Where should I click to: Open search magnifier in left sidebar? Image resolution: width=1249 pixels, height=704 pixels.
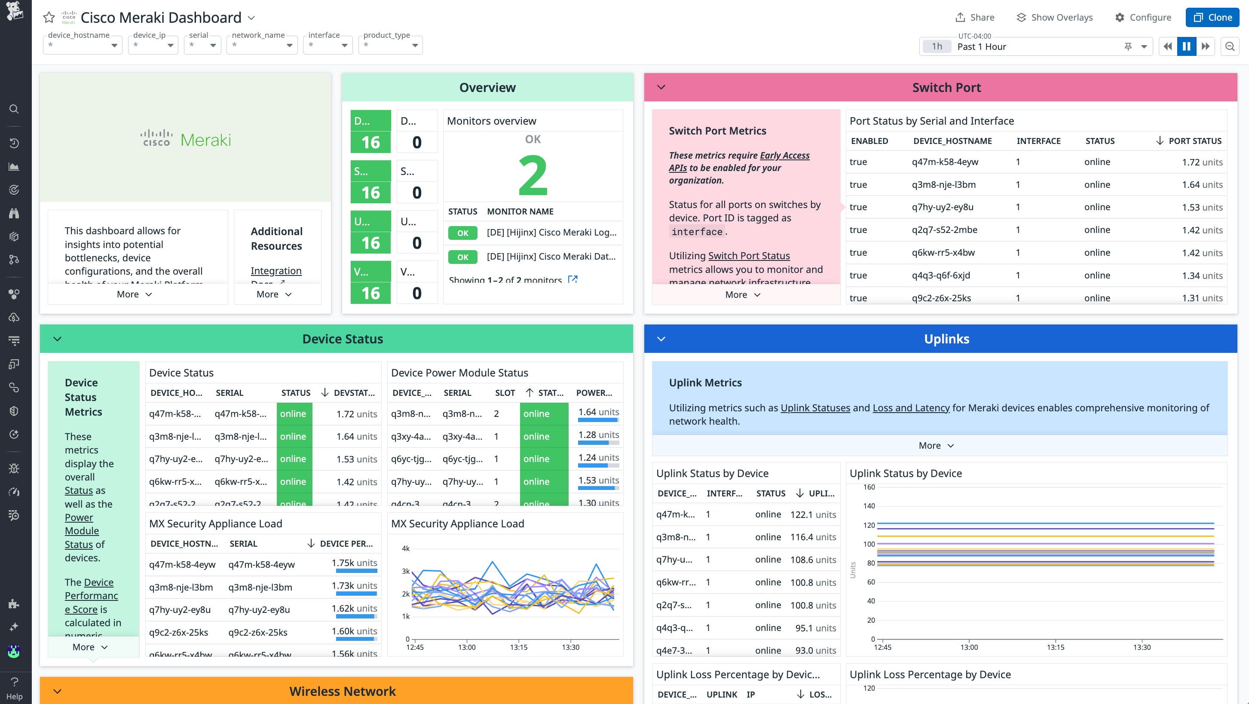[x=14, y=109]
